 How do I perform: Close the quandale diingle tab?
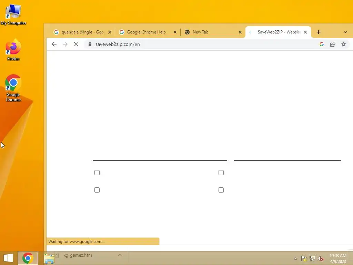(110, 32)
